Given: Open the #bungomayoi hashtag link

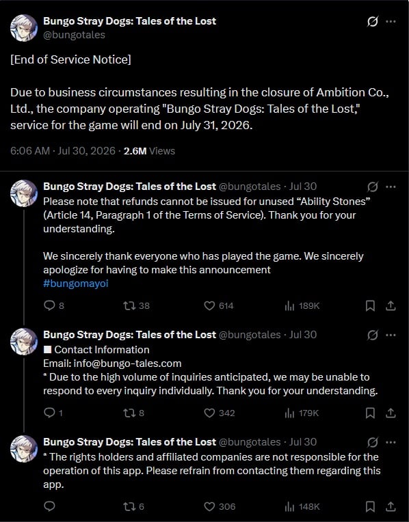Looking at the screenshot, I should 76,284.
